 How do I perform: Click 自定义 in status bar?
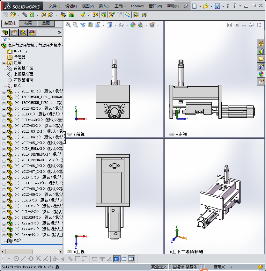(x=219, y=267)
